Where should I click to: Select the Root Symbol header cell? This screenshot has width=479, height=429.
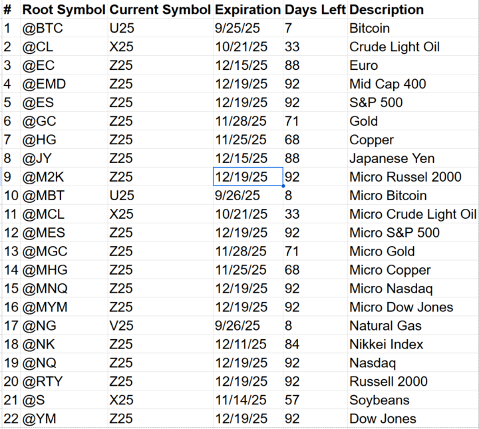tap(64, 9)
